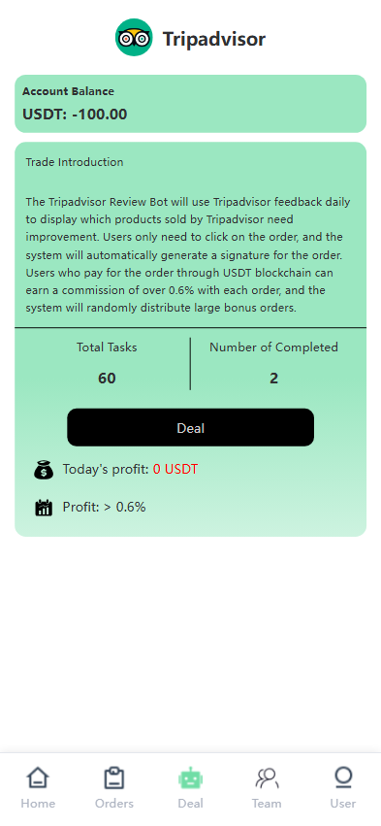The width and height of the screenshot is (381, 826).
Task: Switch to the Orders tab label
Action: pyautogui.click(x=114, y=804)
